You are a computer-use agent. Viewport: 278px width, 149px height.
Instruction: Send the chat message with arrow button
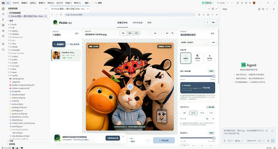[273, 141]
